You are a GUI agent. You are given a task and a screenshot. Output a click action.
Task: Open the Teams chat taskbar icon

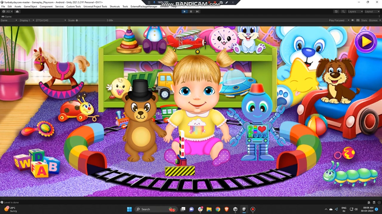192,209
